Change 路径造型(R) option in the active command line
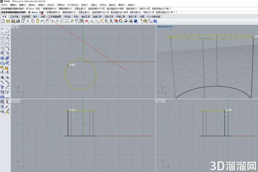The image size is (258, 172). [119, 12]
